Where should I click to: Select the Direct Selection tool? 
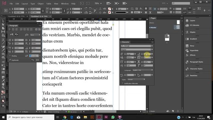click(x=3, y=25)
